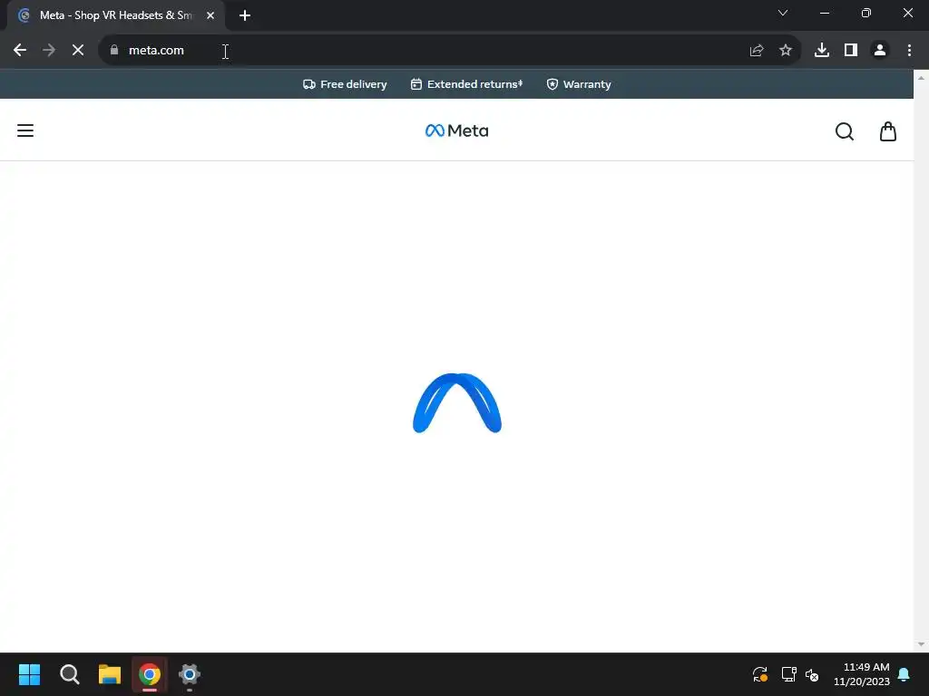Open a new browser tab
The height and width of the screenshot is (696, 929).
tap(245, 15)
